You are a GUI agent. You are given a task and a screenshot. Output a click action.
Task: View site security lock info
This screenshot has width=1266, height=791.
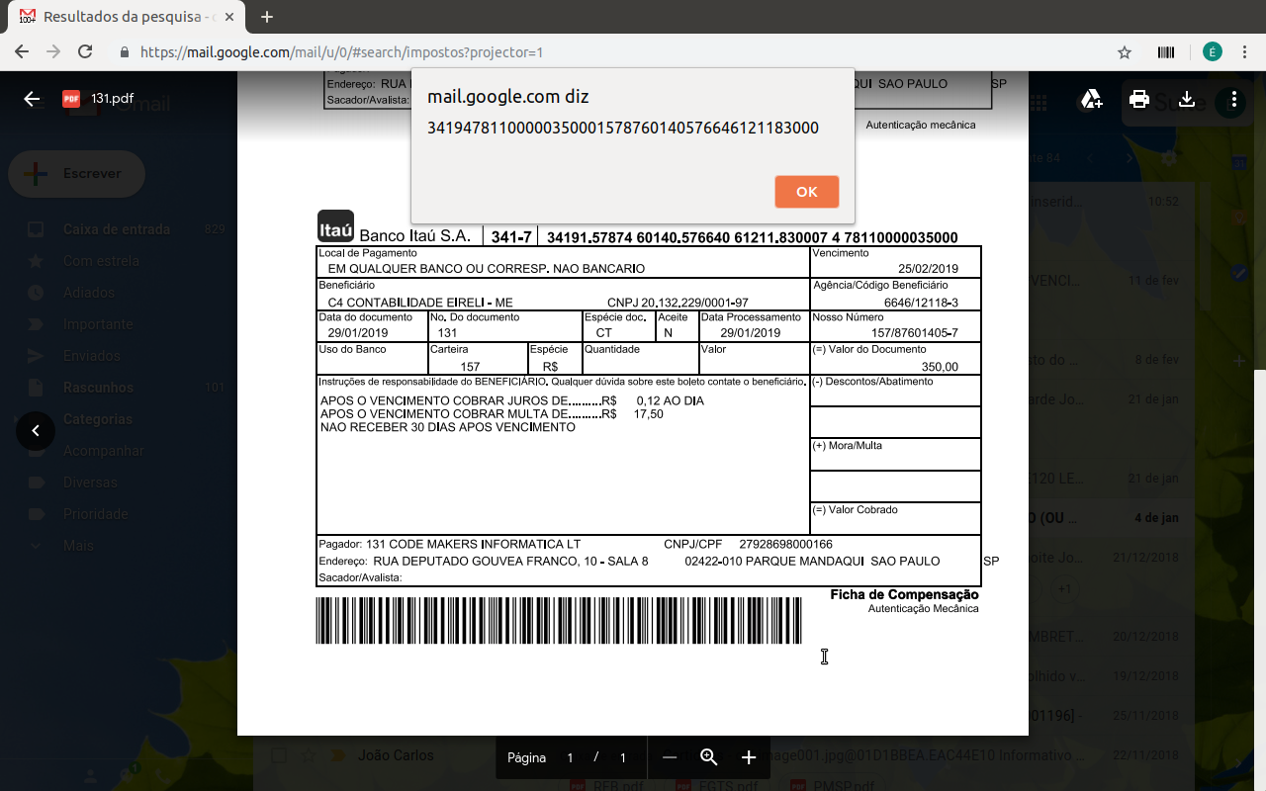click(x=125, y=52)
